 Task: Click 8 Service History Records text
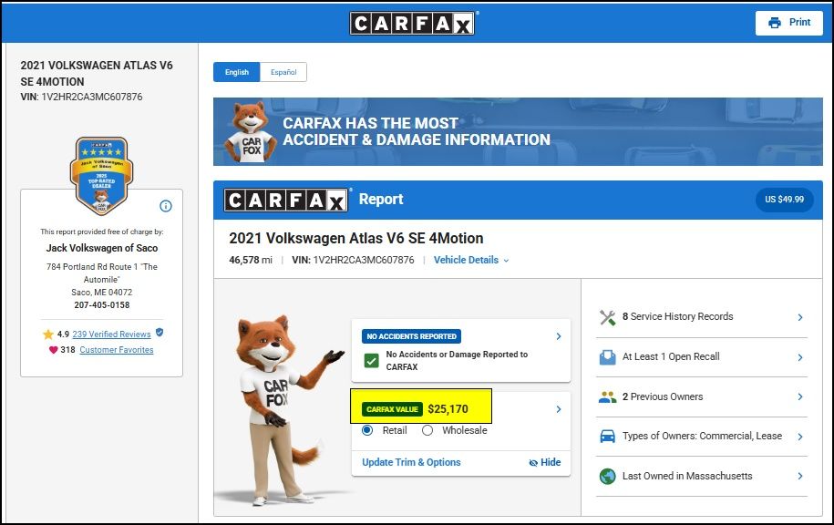(x=677, y=316)
